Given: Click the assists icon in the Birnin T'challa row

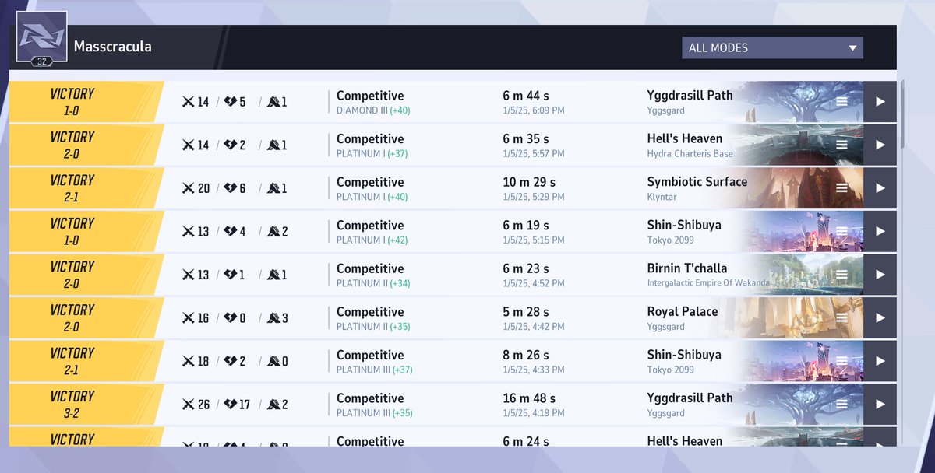Looking at the screenshot, I should [273, 275].
